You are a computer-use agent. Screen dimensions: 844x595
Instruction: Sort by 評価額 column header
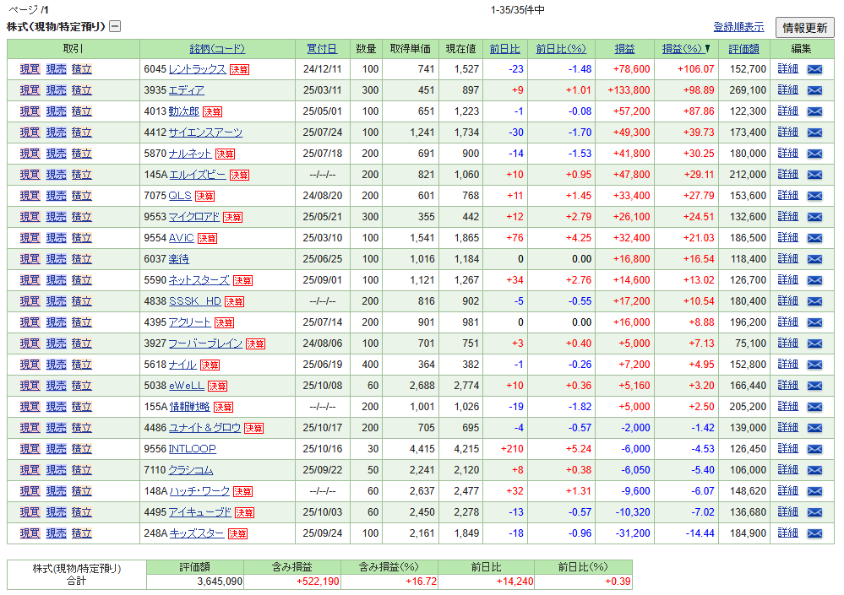743,49
